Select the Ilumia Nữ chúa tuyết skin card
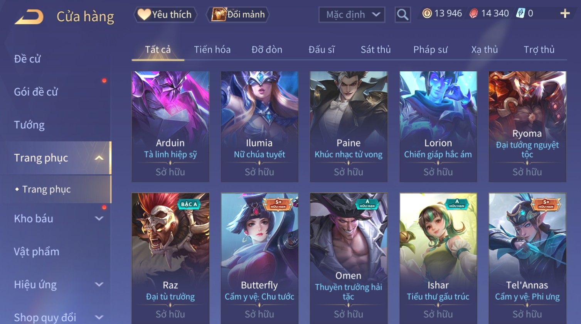This screenshot has width=581, height=324. [259, 127]
